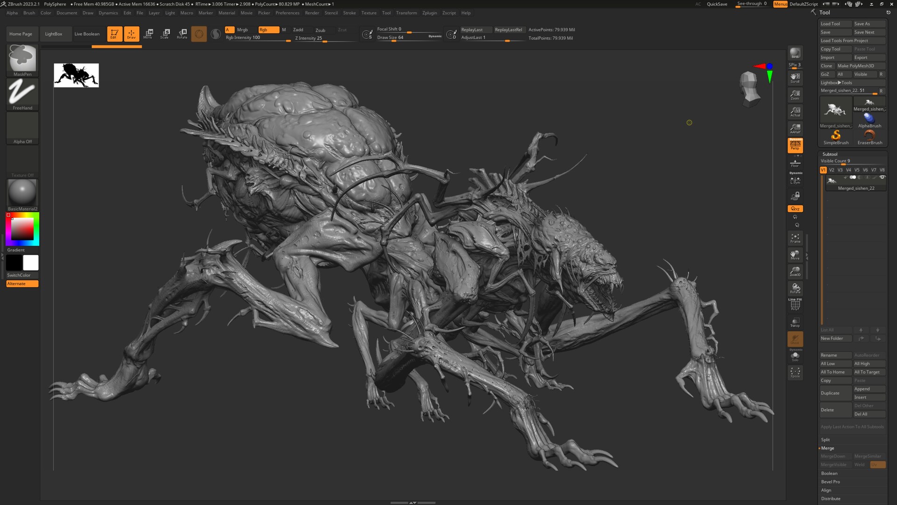Click the Floor grid icon
This screenshot has height=505, width=897.
(x=795, y=163)
